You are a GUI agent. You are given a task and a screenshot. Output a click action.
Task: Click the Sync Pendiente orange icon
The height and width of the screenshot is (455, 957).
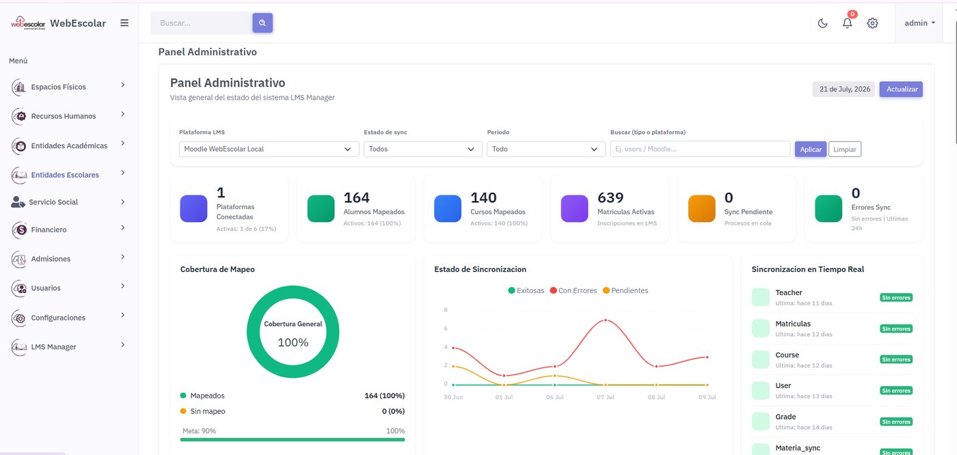pyautogui.click(x=701, y=208)
